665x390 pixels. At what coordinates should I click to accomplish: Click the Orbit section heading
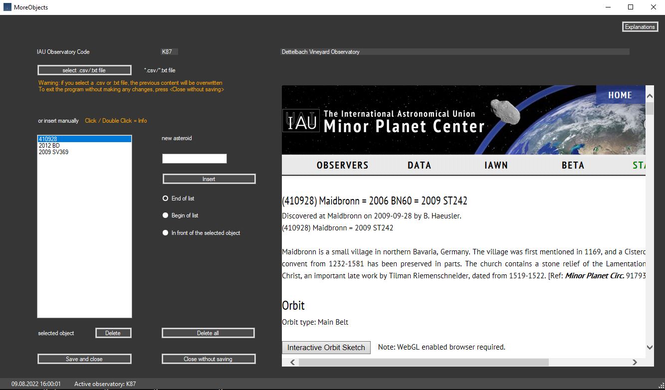click(x=293, y=306)
